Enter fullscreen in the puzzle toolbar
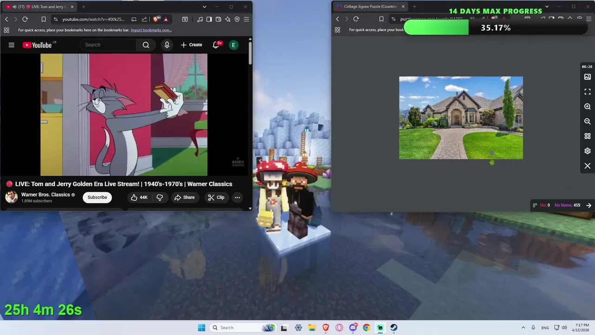The width and height of the screenshot is (595, 335). pyautogui.click(x=588, y=92)
